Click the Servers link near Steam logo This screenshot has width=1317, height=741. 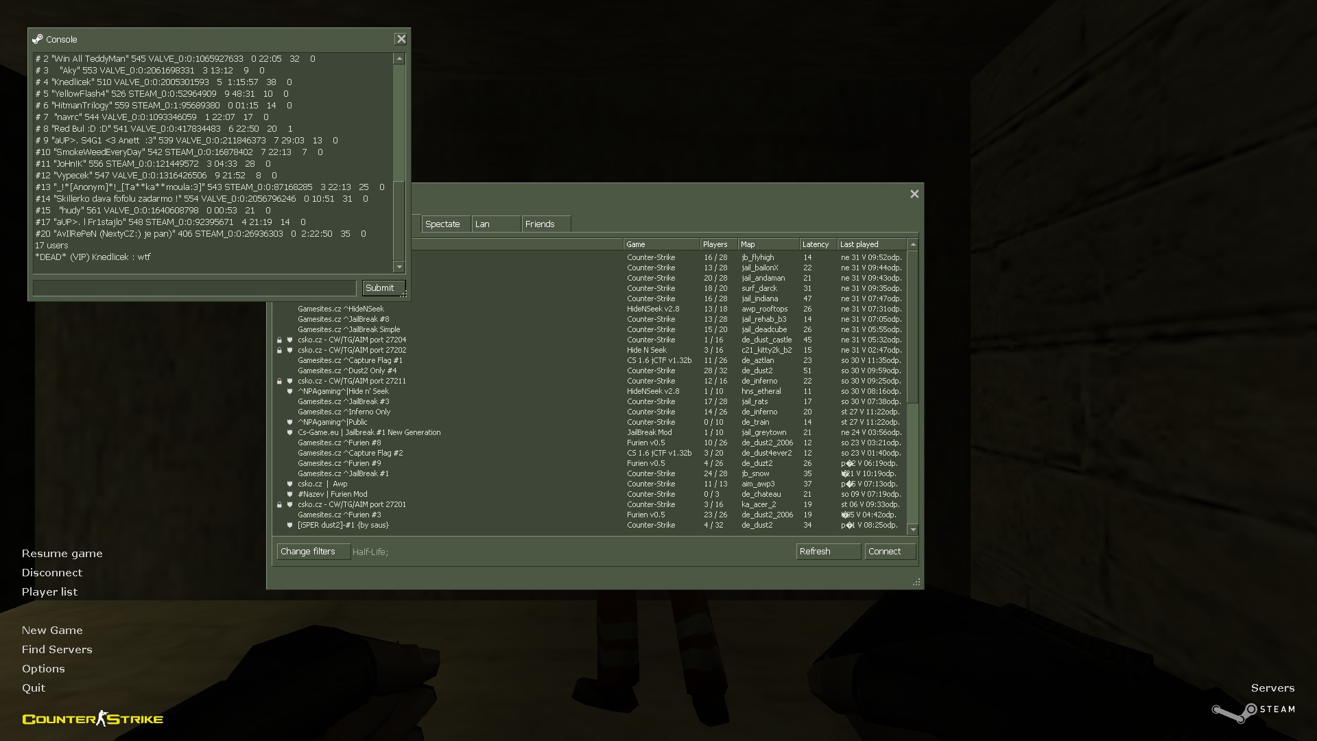1272,688
